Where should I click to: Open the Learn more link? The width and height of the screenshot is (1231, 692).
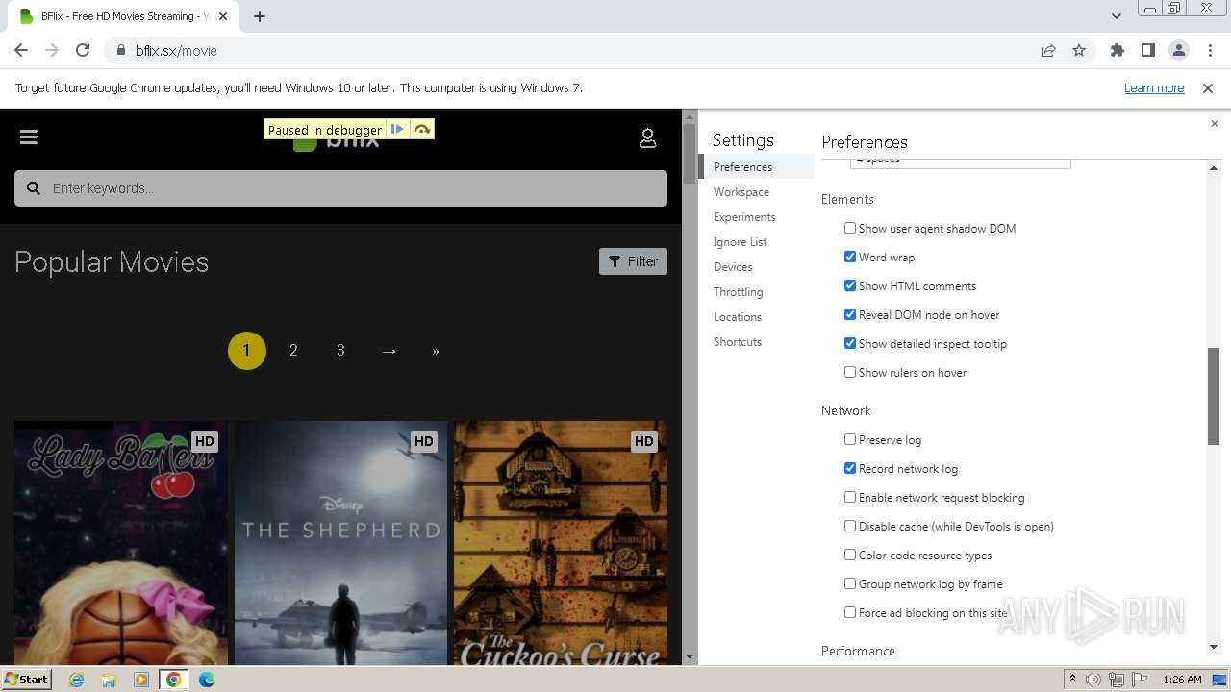[x=1154, y=87]
